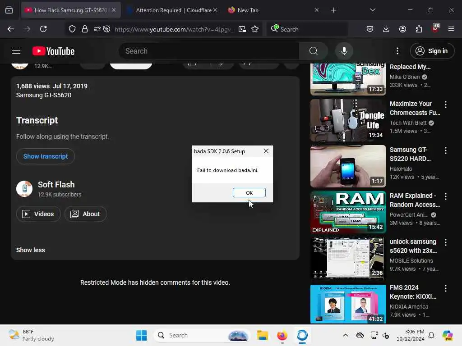Show hidden system tray icons chevron

pyautogui.click(x=345, y=335)
